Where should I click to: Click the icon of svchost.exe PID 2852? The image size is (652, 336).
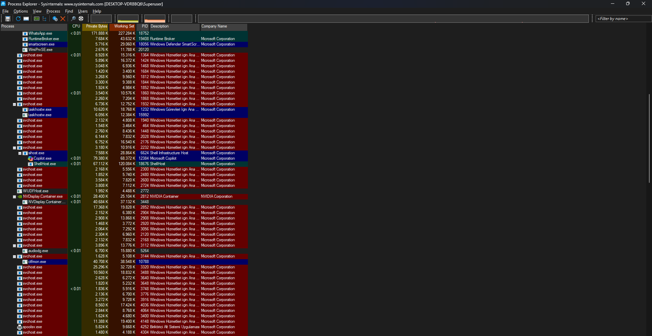pyautogui.click(x=20, y=208)
